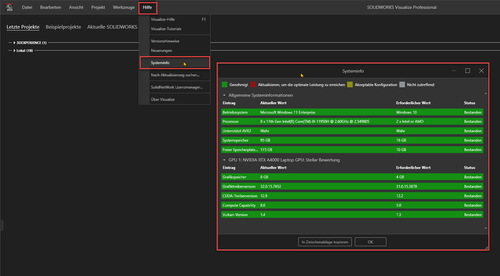Viewport: 500px width, 276px height.
Task: Click Systeminfo menu entry
Action: (x=175, y=63)
